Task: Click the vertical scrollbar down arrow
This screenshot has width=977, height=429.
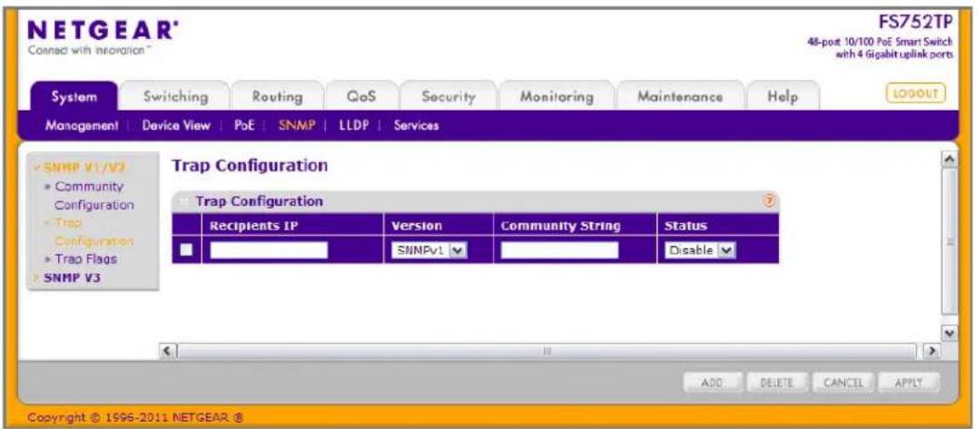Action: point(950,333)
